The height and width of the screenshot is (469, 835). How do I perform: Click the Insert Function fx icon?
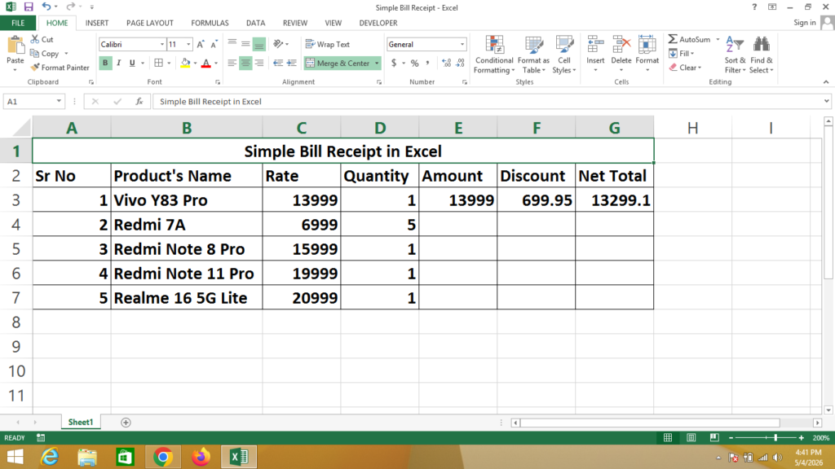point(139,101)
